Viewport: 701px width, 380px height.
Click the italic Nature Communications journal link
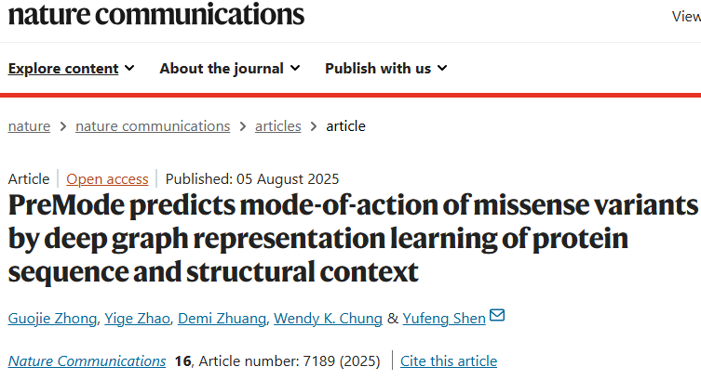[x=87, y=360]
